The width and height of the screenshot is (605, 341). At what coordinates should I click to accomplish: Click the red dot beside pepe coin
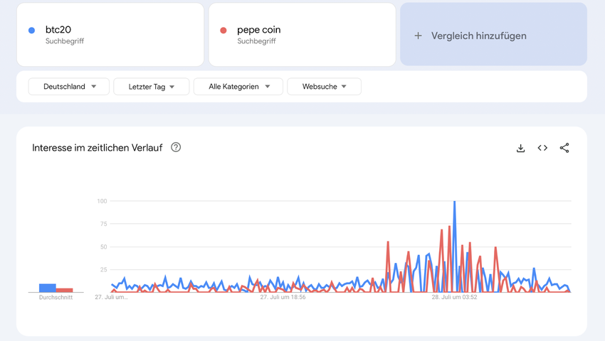point(223,31)
